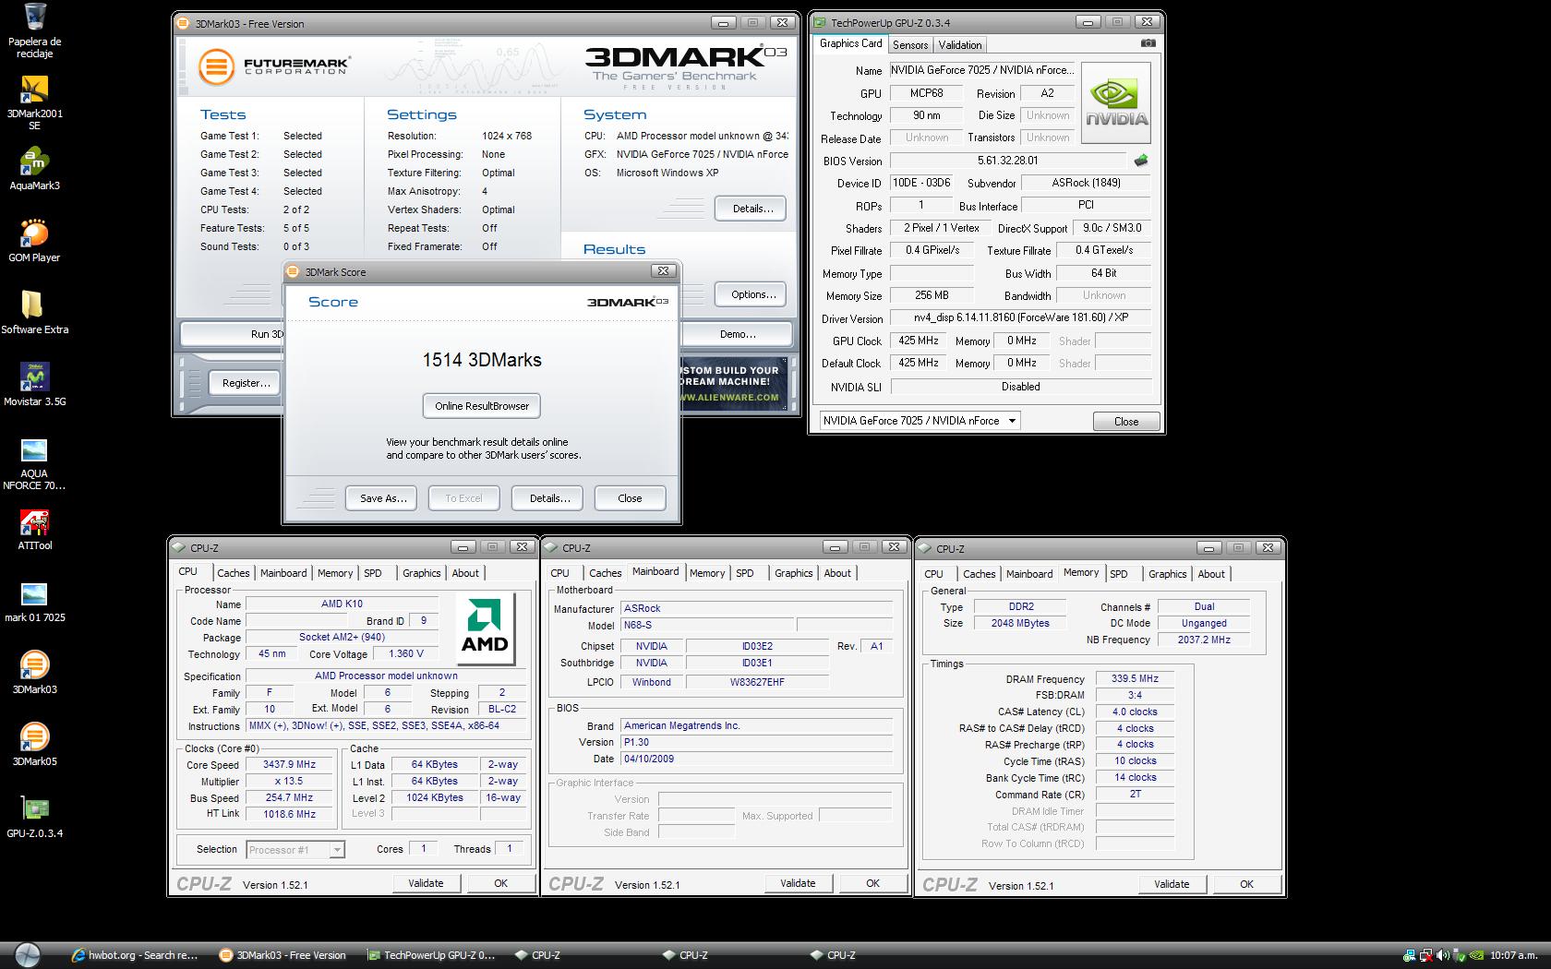Click Details button in Score dialog
Image resolution: width=1551 pixels, height=969 pixels.
pyautogui.click(x=549, y=498)
